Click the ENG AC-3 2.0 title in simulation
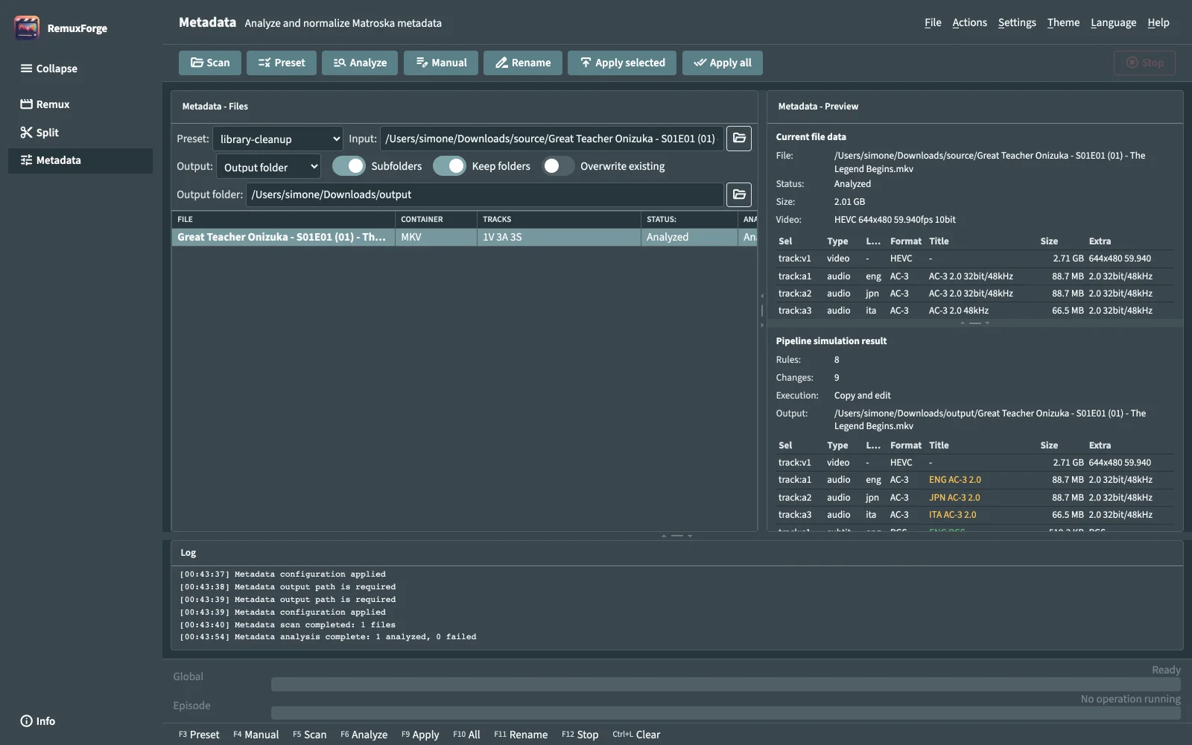Screen dimensions: 1192x745 (x=954, y=480)
